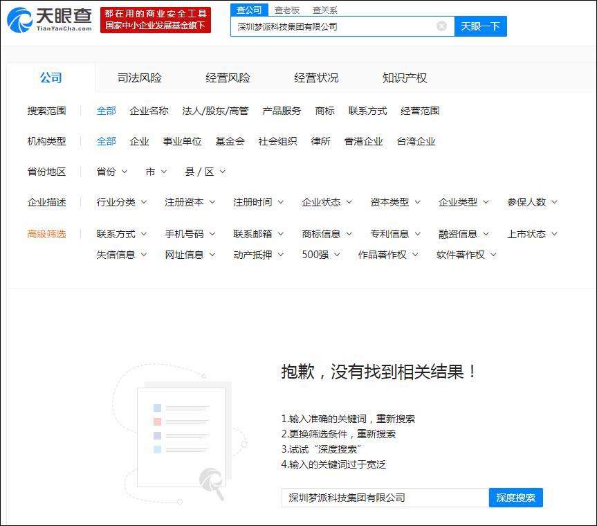Filter search scope by 联系方式
The image size is (597, 526).
tap(367, 111)
